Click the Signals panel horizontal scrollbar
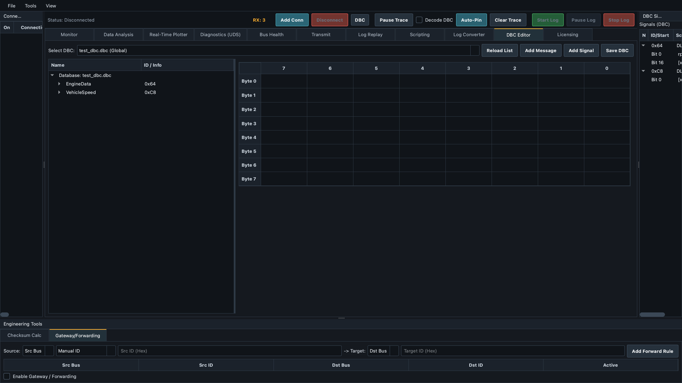Viewport: 682px width, 383px height. (652, 314)
